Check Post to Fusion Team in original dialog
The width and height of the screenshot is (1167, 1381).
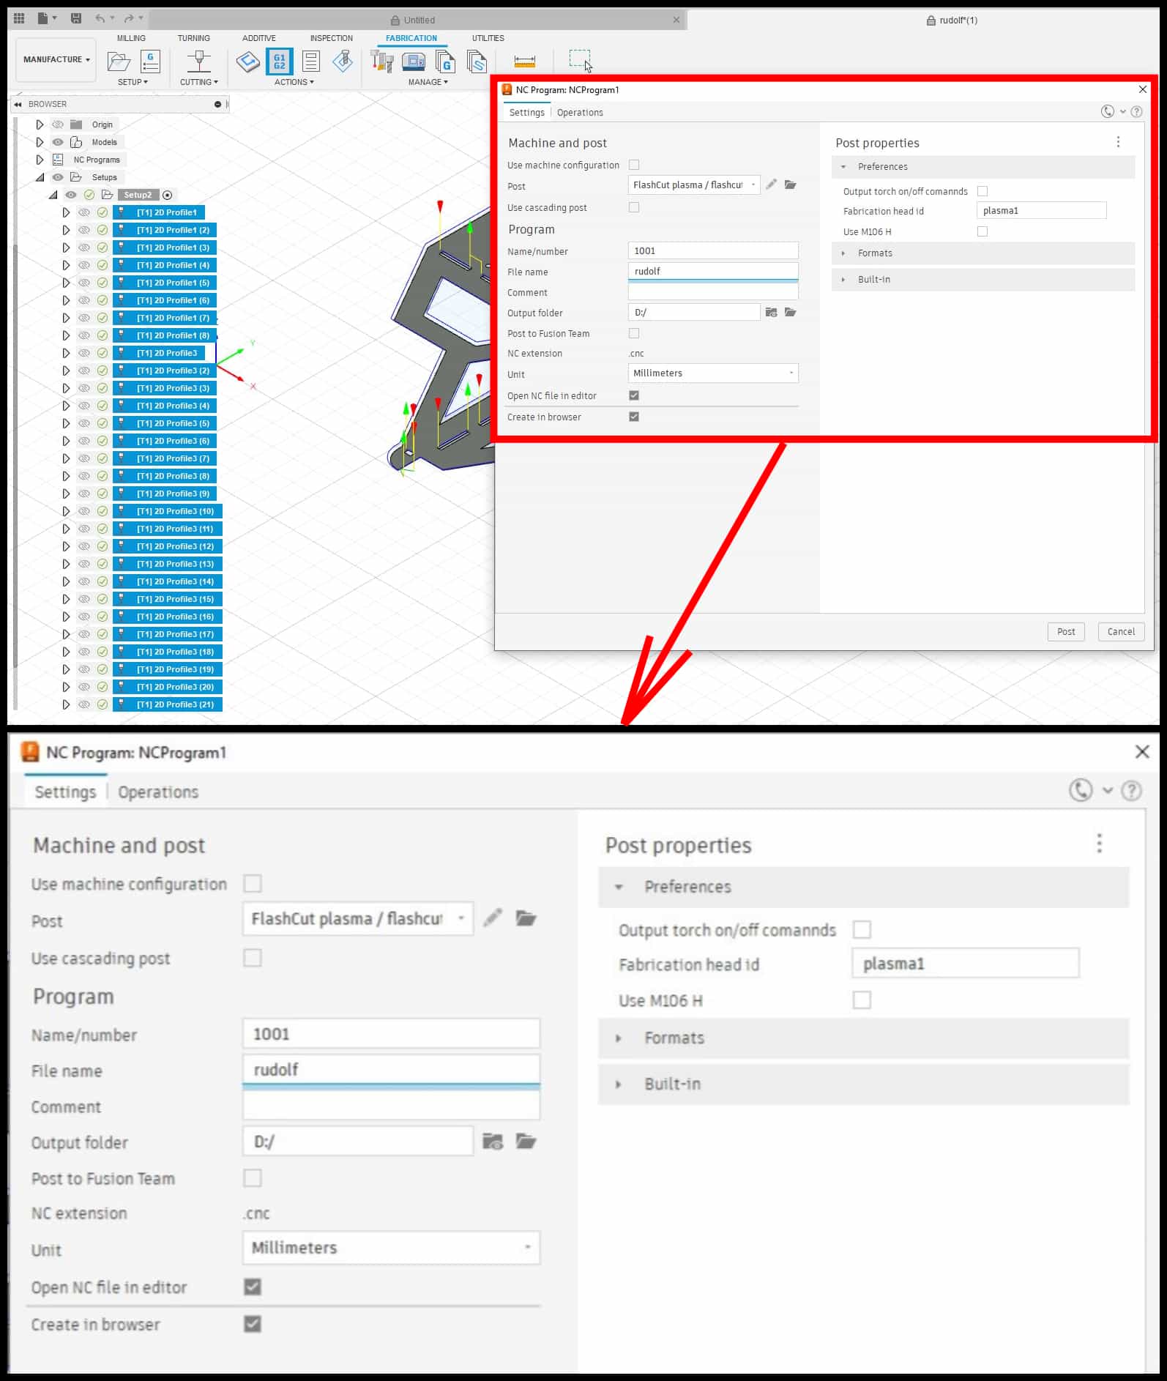click(x=634, y=333)
